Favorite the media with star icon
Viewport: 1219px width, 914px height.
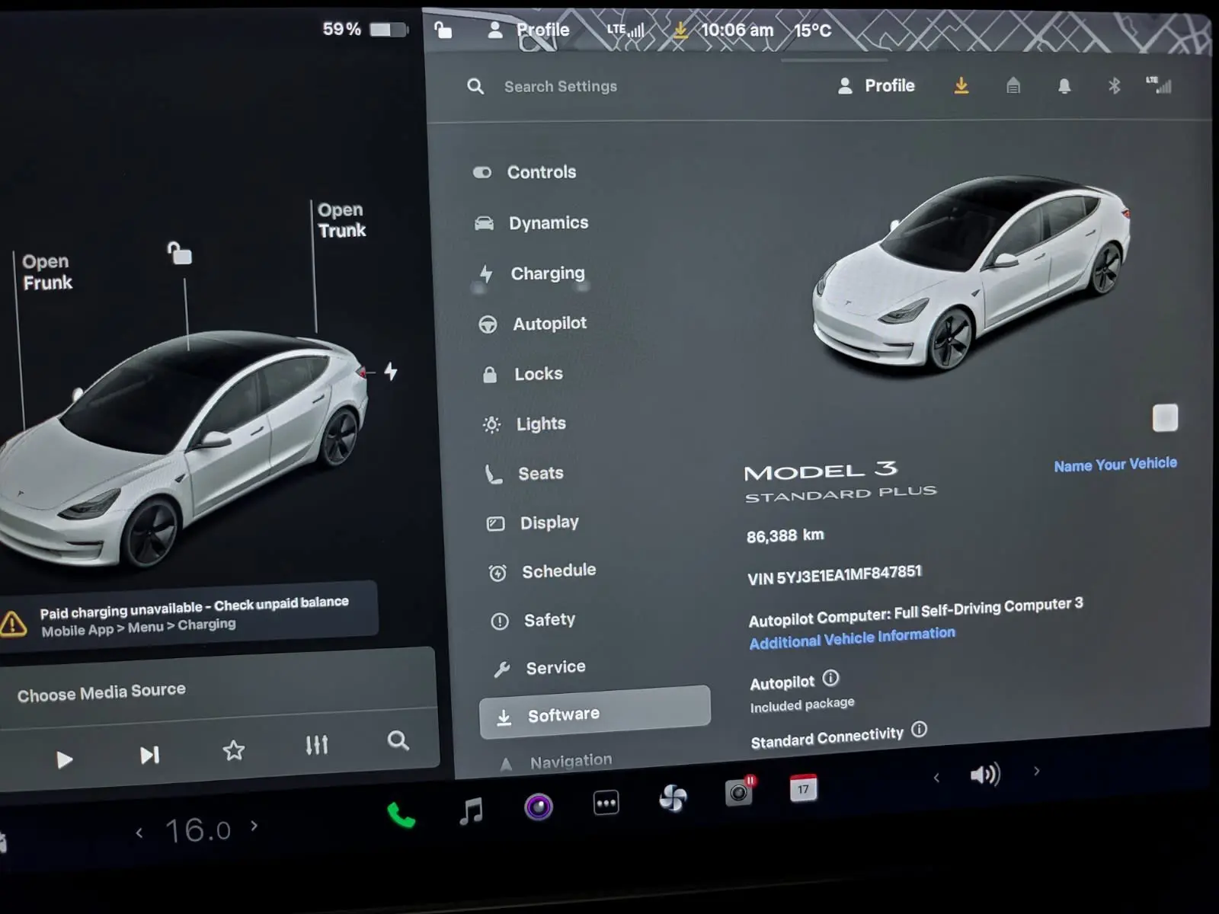[x=233, y=750]
